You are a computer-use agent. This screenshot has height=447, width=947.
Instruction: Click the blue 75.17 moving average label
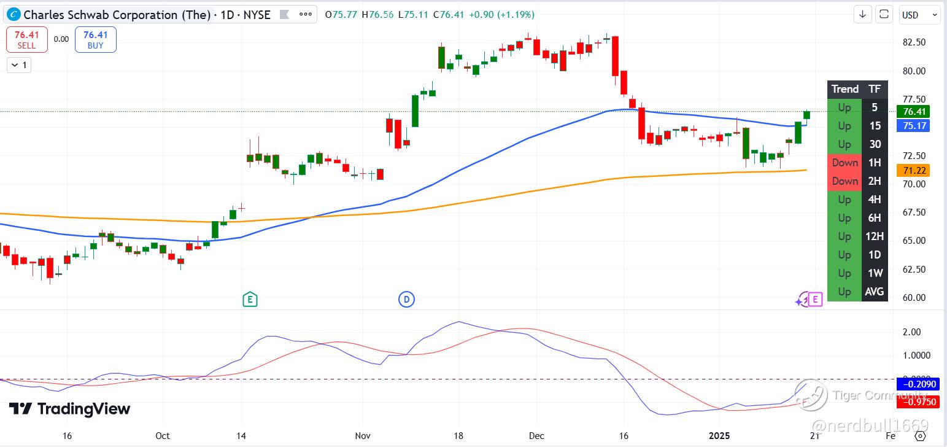(913, 126)
